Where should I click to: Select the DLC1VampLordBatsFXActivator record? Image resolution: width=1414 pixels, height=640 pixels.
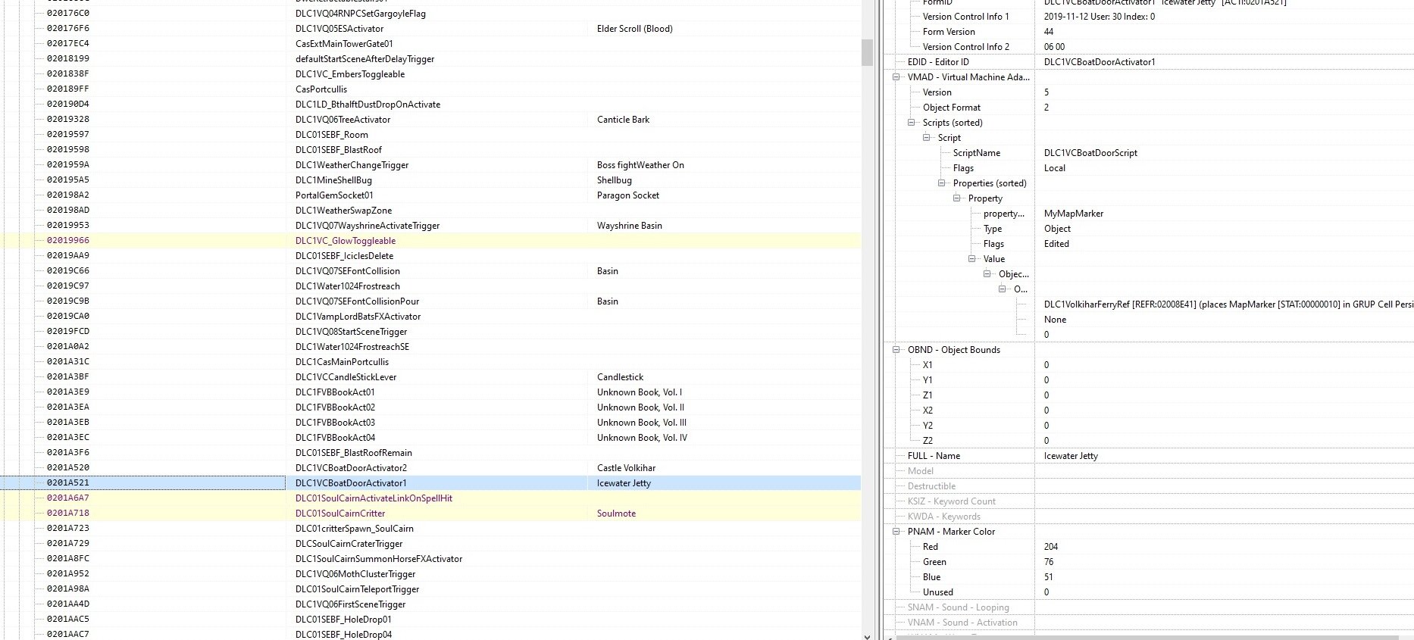click(430, 317)
